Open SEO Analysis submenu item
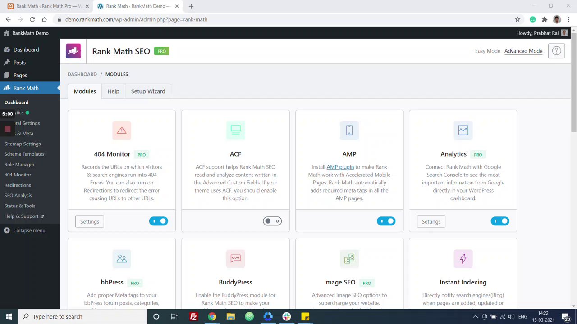 (x=18, y=195)
